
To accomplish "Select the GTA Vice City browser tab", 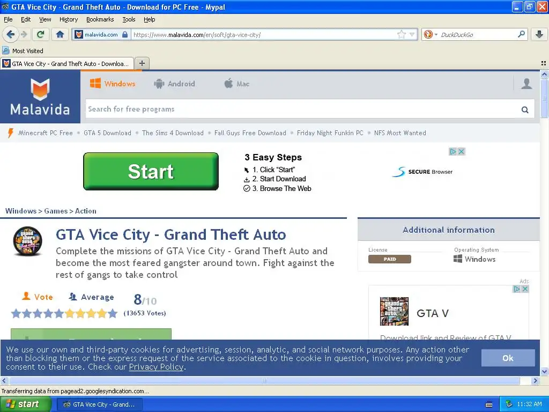I will point(67,63).
